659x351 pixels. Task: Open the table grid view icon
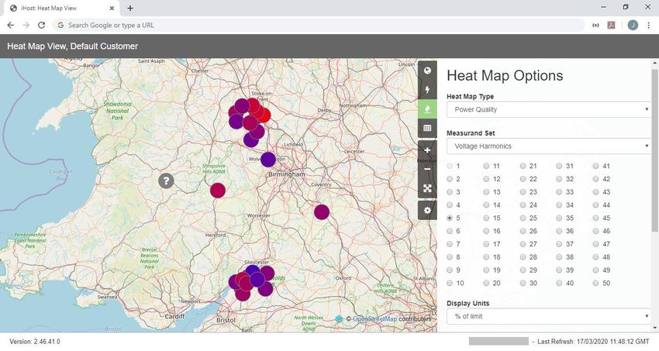coord(427,128)
